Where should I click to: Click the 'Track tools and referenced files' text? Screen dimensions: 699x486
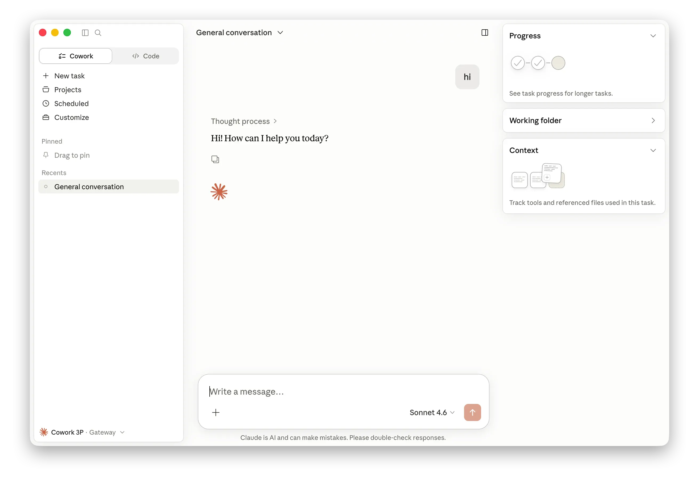pos(582,203)
